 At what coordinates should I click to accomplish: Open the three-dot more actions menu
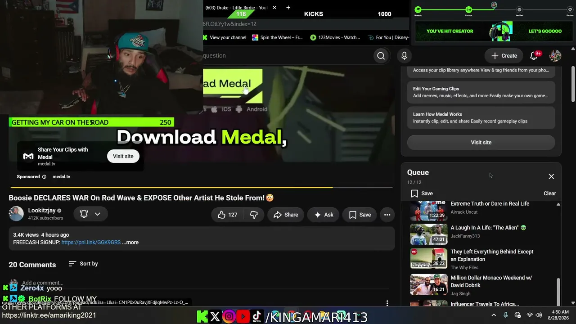tap(387, 215)
